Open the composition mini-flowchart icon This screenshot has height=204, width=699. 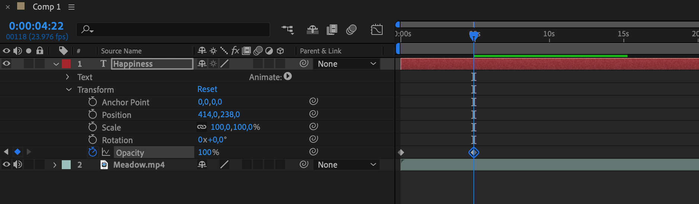coord(287,30)
